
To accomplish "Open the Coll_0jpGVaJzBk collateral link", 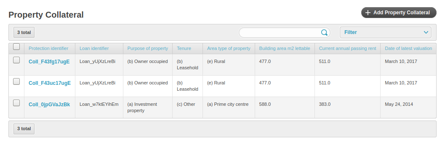I will tap(49, 105).
